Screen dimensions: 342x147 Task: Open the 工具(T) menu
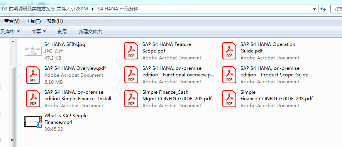(x=33, y=21)
